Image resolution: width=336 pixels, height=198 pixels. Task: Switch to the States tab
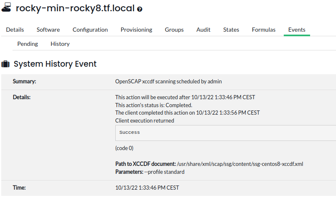231,30
